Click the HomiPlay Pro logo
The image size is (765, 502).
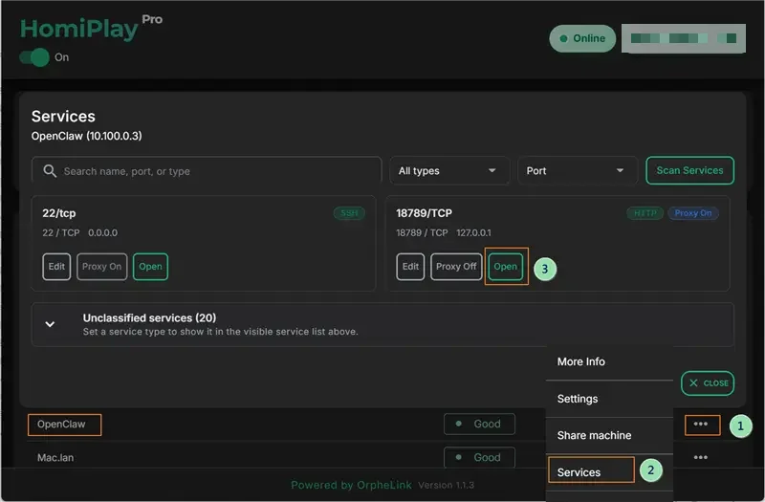[x=91, y=29]
